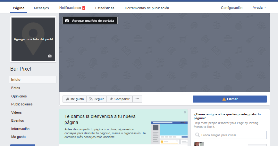Screen dimensions: 278x146
Task: Go to the Estadísticas tab
Action: coord(105,8)
